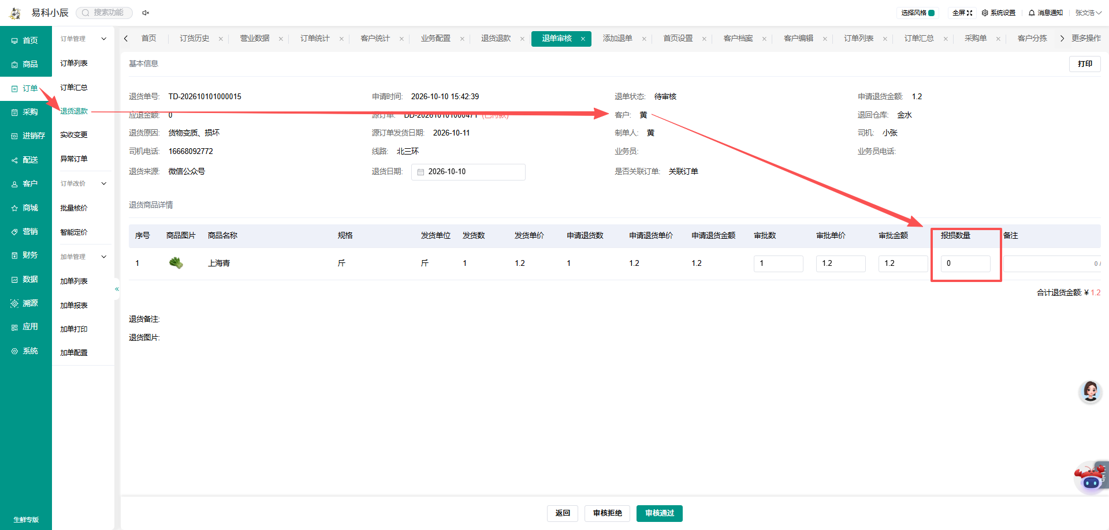1109x530 pixels.
Task: Open the 财务 finance sidebar item
Action: (25, 255)
